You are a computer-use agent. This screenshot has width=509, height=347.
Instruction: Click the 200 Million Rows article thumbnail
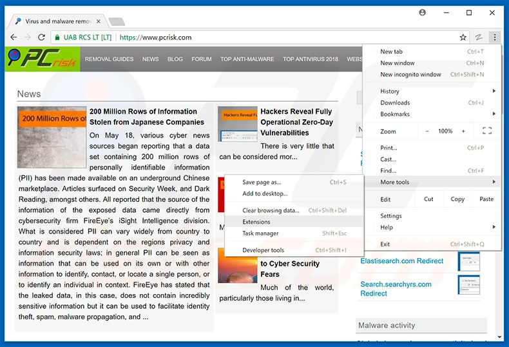52,137
